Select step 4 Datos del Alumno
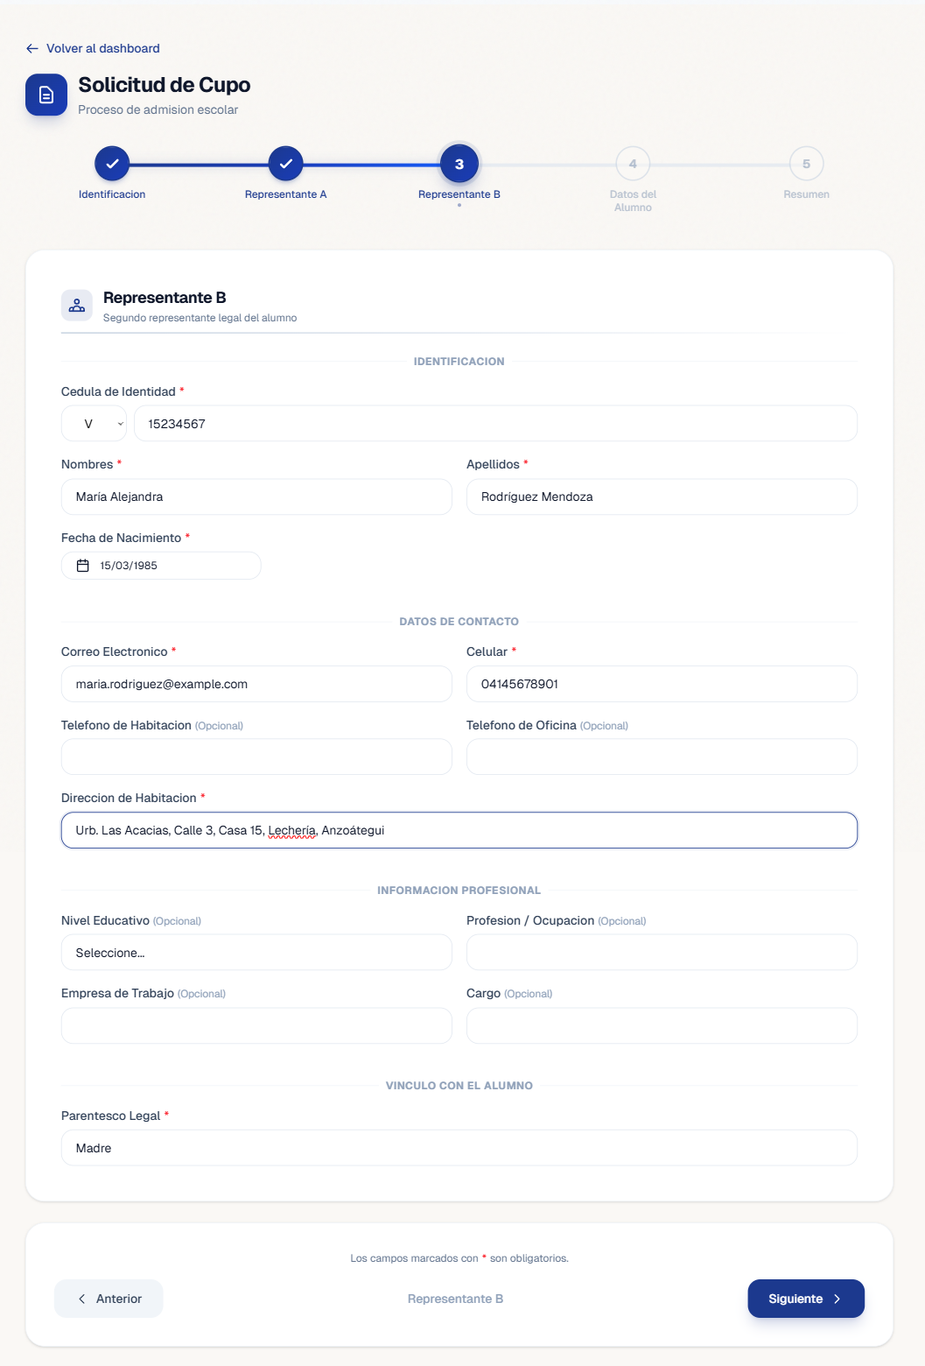925x1366 pixels. coord(633,164)
